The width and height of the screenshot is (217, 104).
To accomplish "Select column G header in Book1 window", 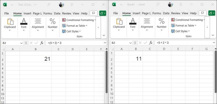I will tap(206, 49).
